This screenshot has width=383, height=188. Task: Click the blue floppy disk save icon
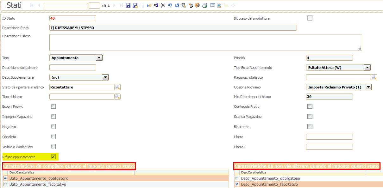click(128, 5)
